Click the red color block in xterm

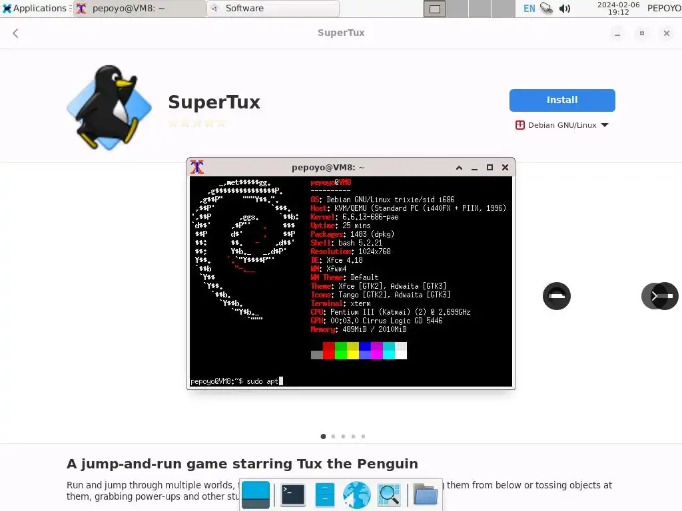coord(329,351)
